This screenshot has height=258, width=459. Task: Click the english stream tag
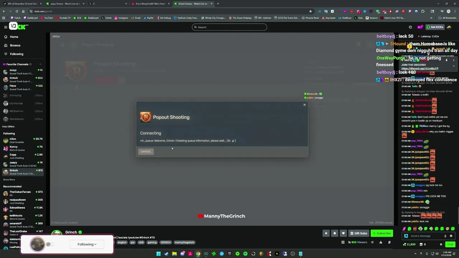pos(122,243)
